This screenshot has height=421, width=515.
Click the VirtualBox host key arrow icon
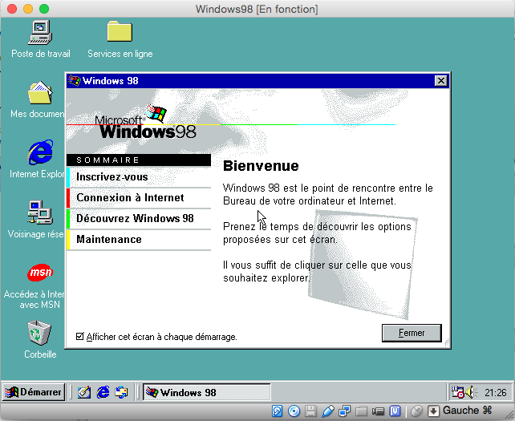pos(433,411)
